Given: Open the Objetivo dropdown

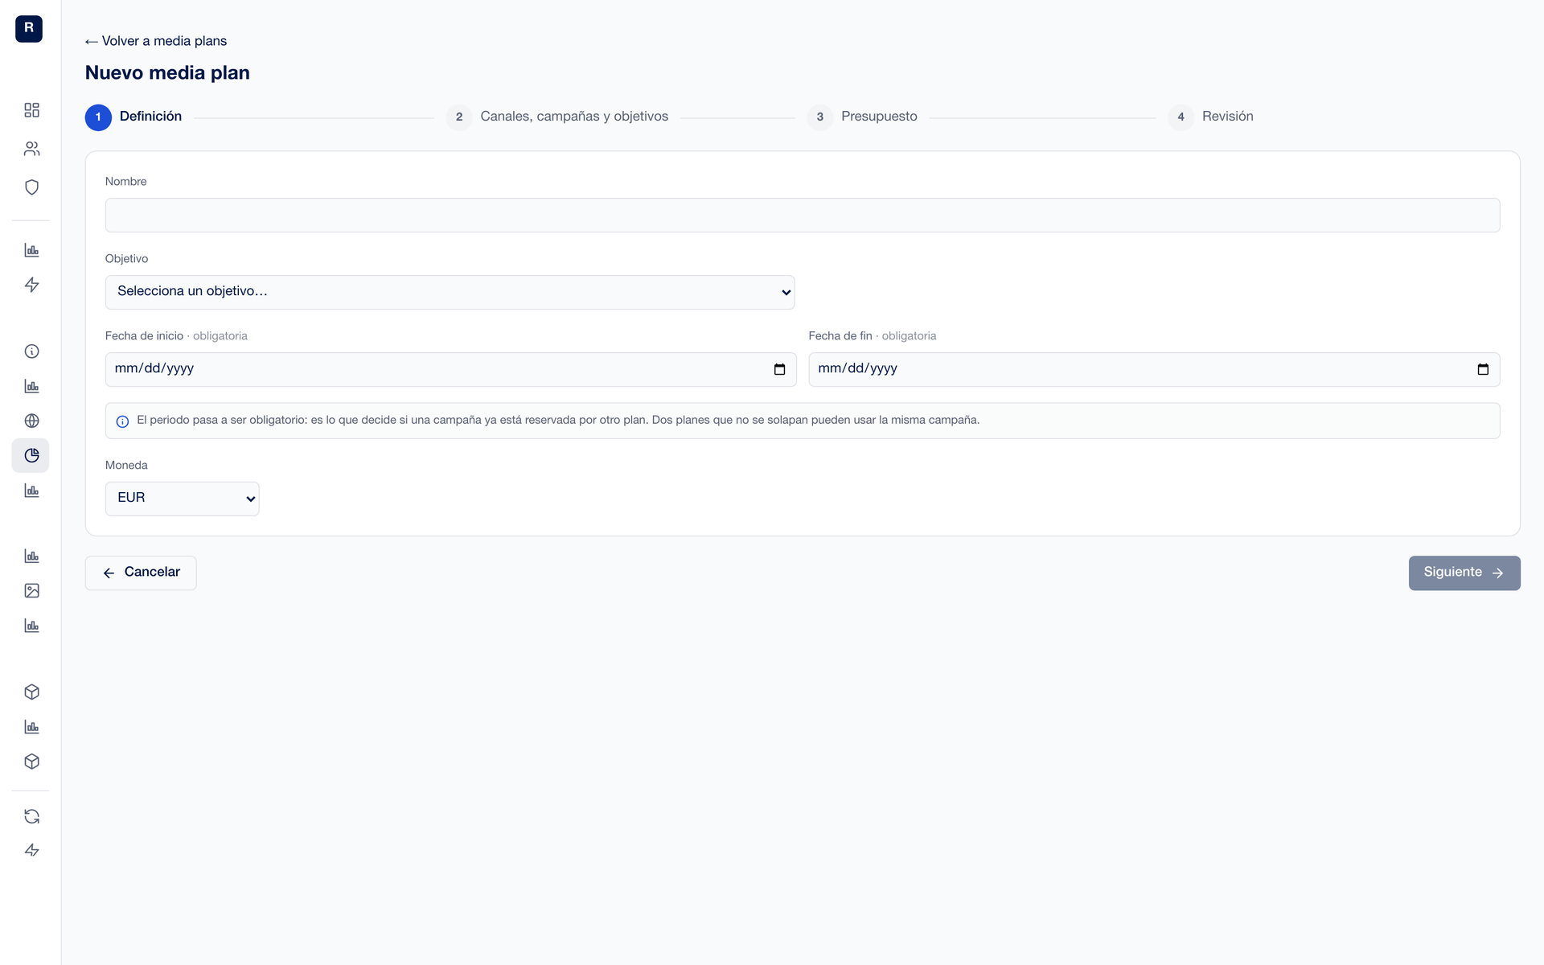Looking at the screenshot, I should (450, 292).
